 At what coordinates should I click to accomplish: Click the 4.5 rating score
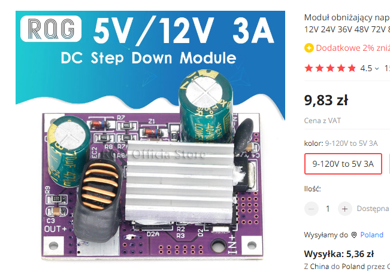[366, 68]
